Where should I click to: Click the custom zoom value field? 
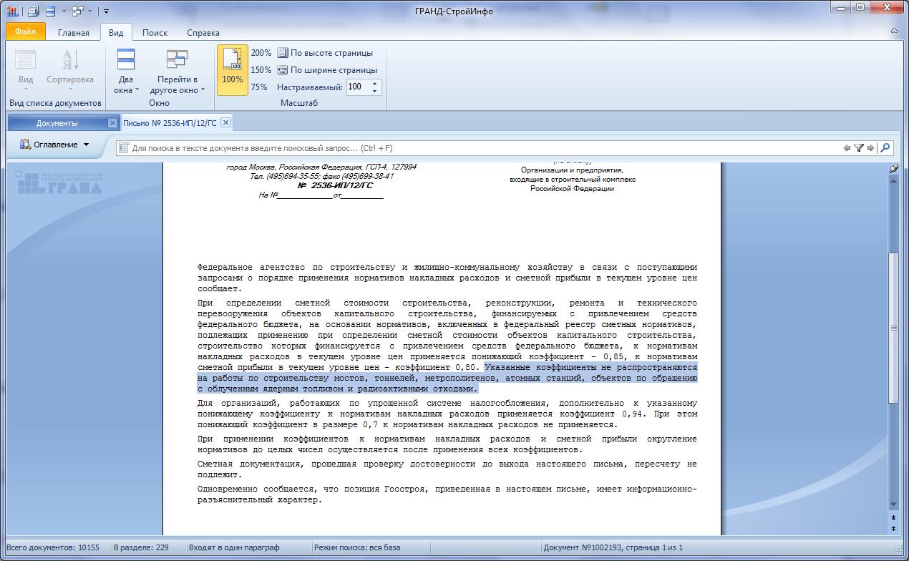click(x=356, y=87)
